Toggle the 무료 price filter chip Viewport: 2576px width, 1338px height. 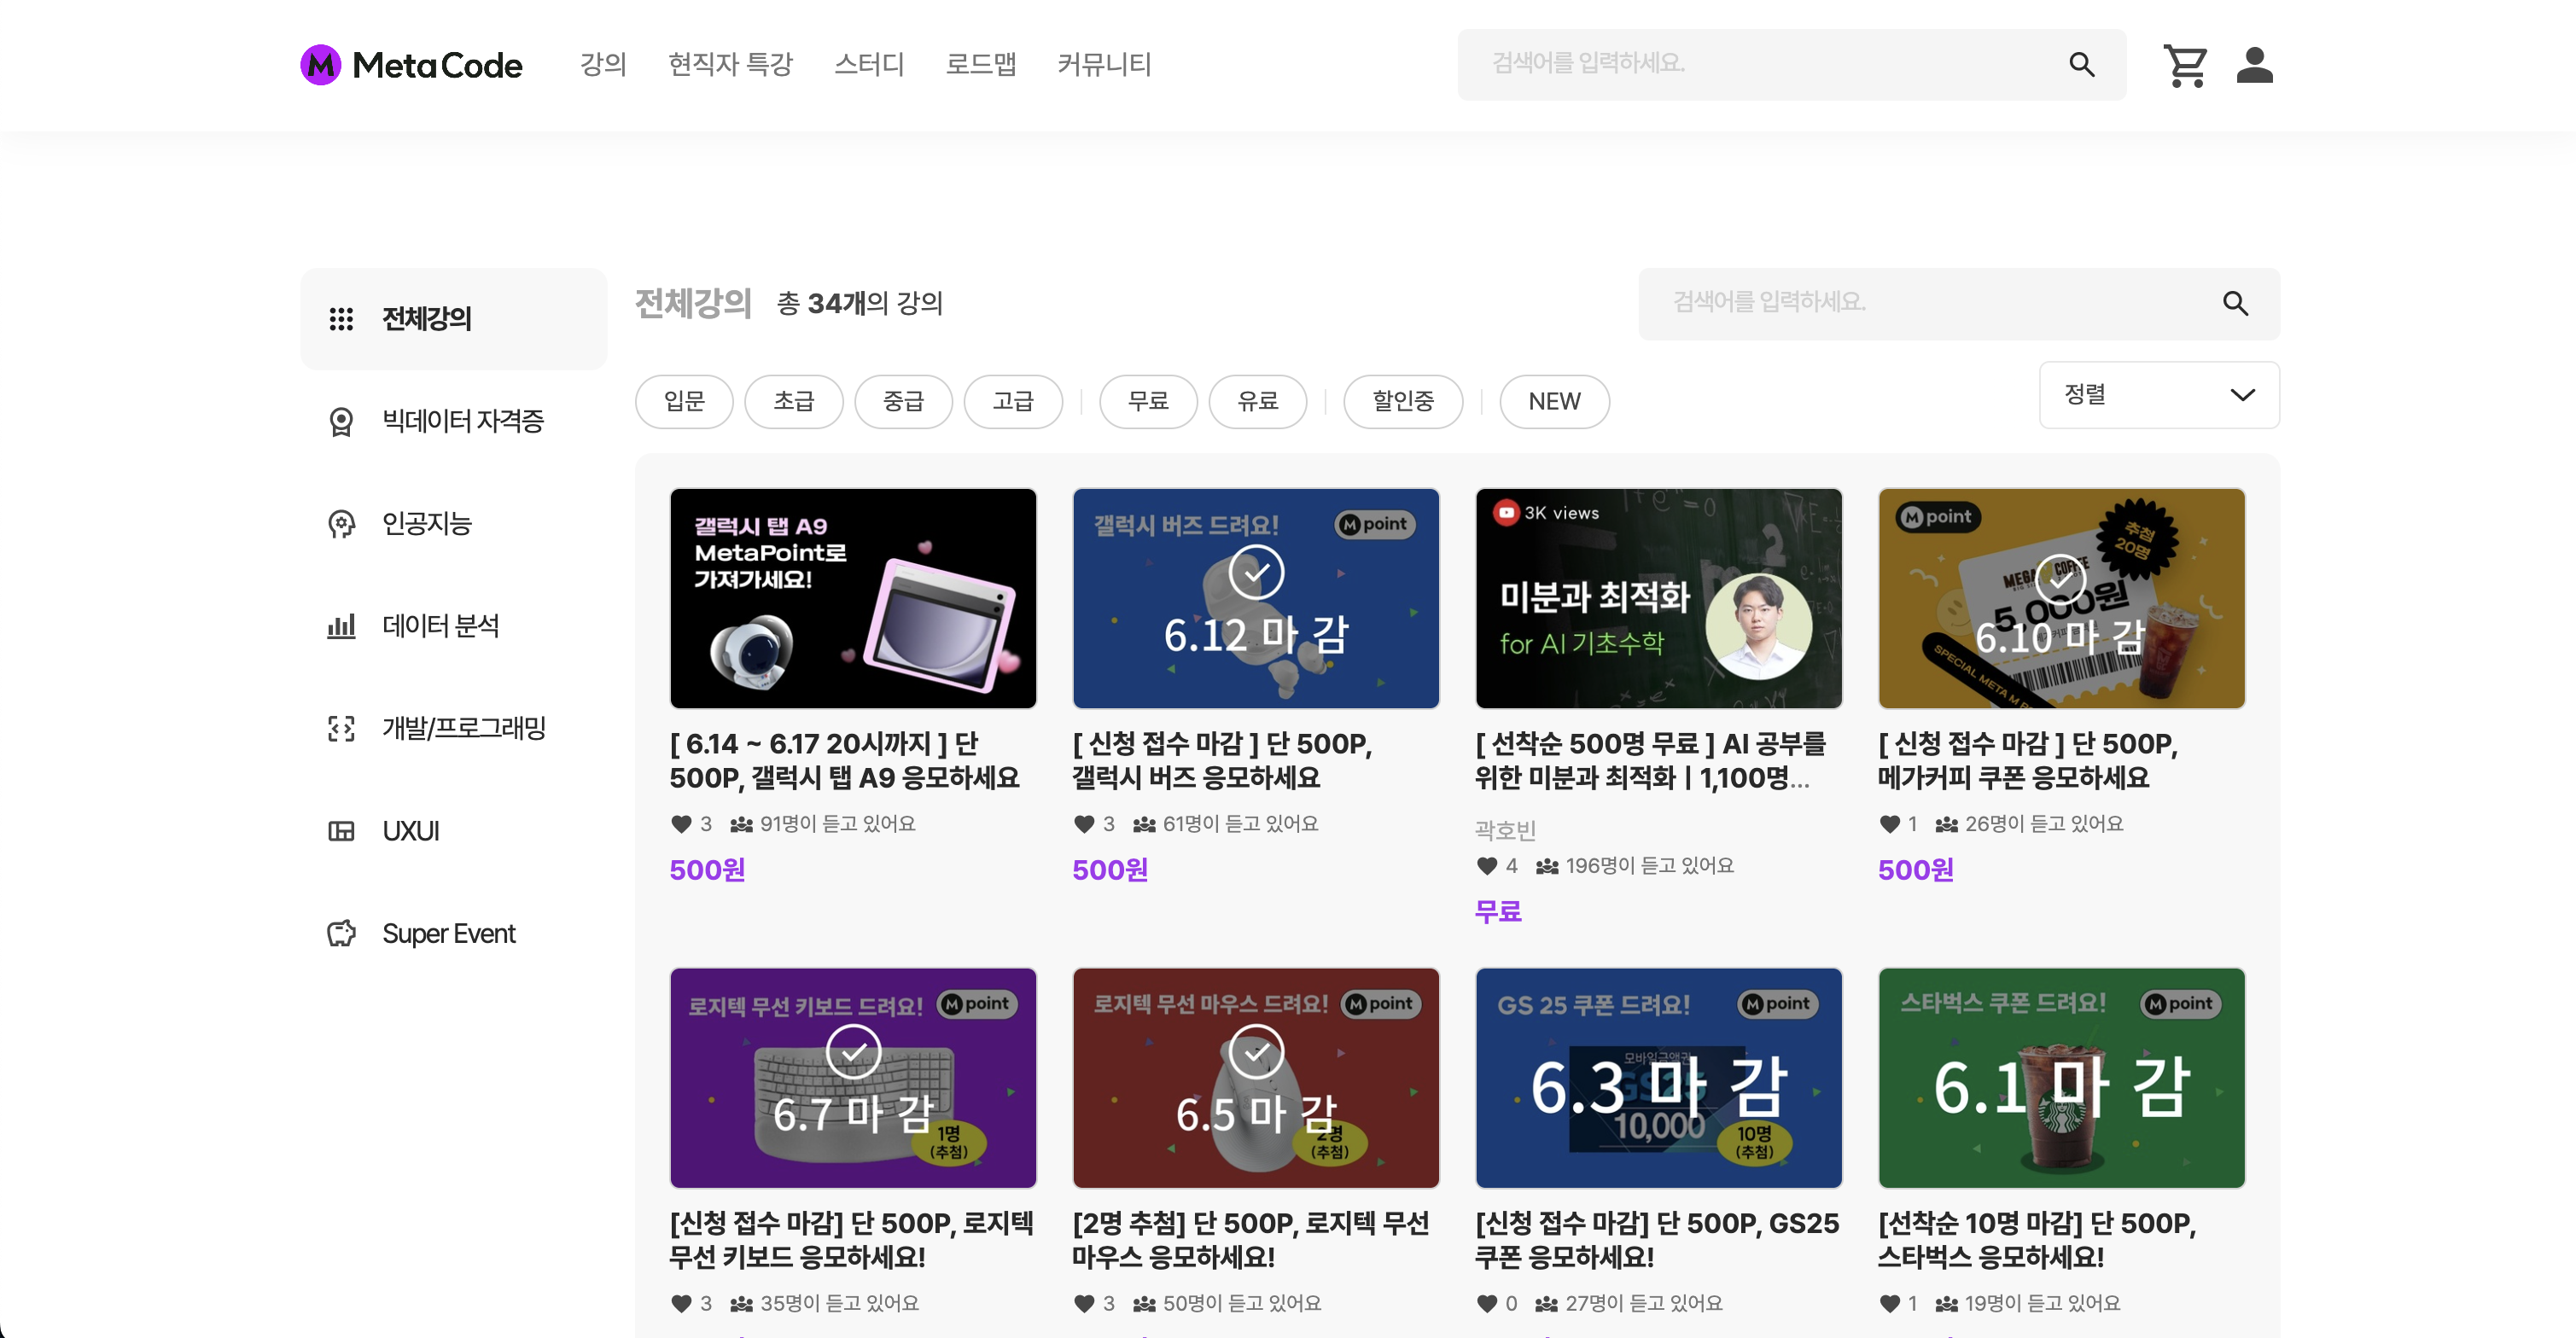pyautogui.click(x=1147, y=402)
